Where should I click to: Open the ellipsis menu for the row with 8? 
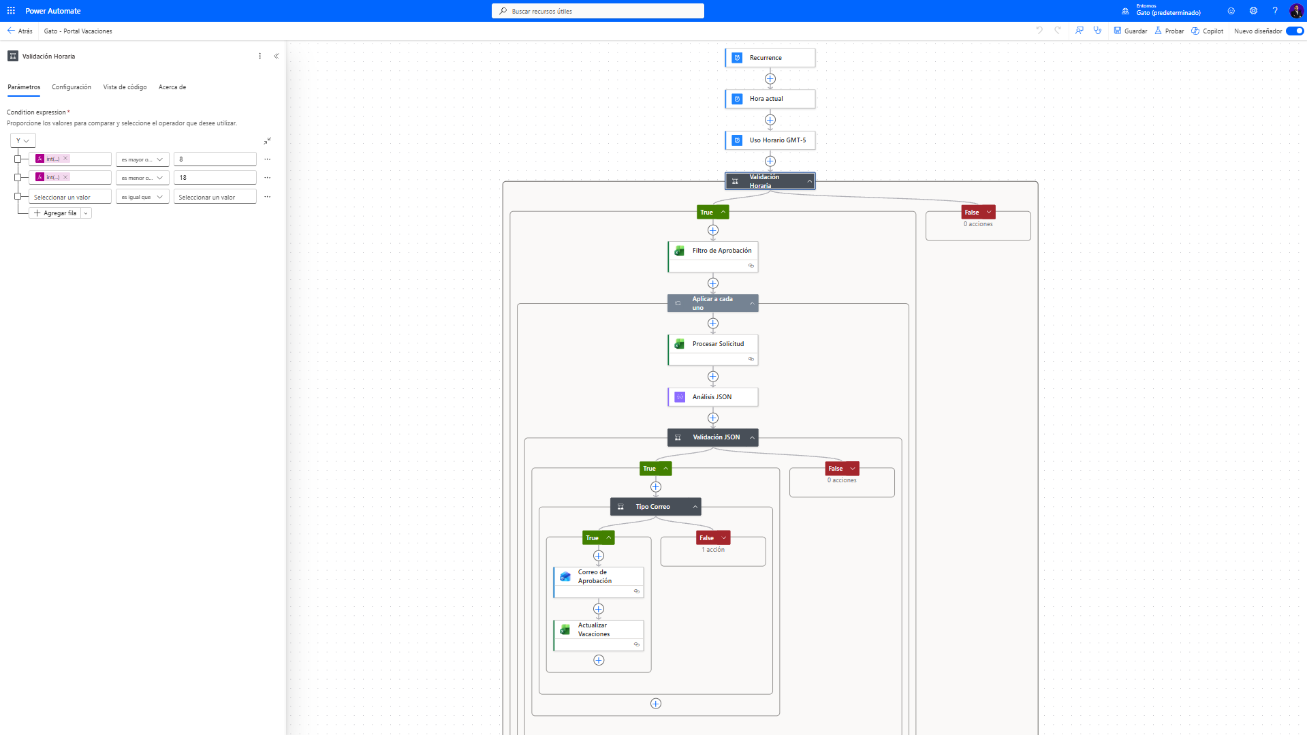point(267,159)
